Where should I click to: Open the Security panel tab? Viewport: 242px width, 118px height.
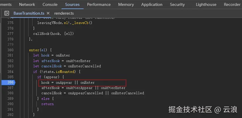177,4
